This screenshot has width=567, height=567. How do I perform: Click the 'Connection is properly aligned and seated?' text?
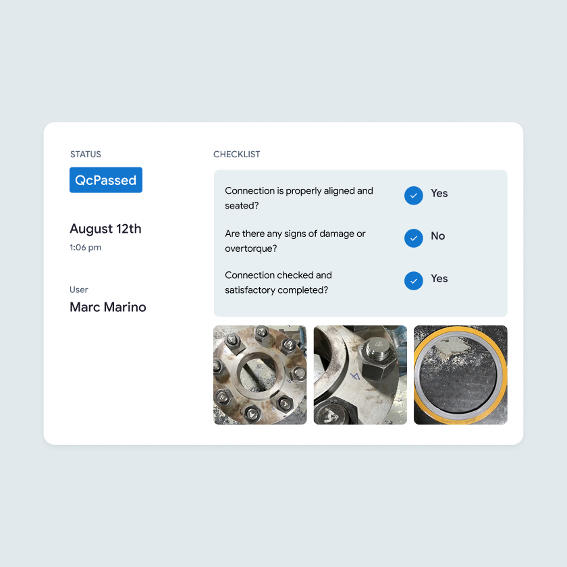tap(298, 198)
